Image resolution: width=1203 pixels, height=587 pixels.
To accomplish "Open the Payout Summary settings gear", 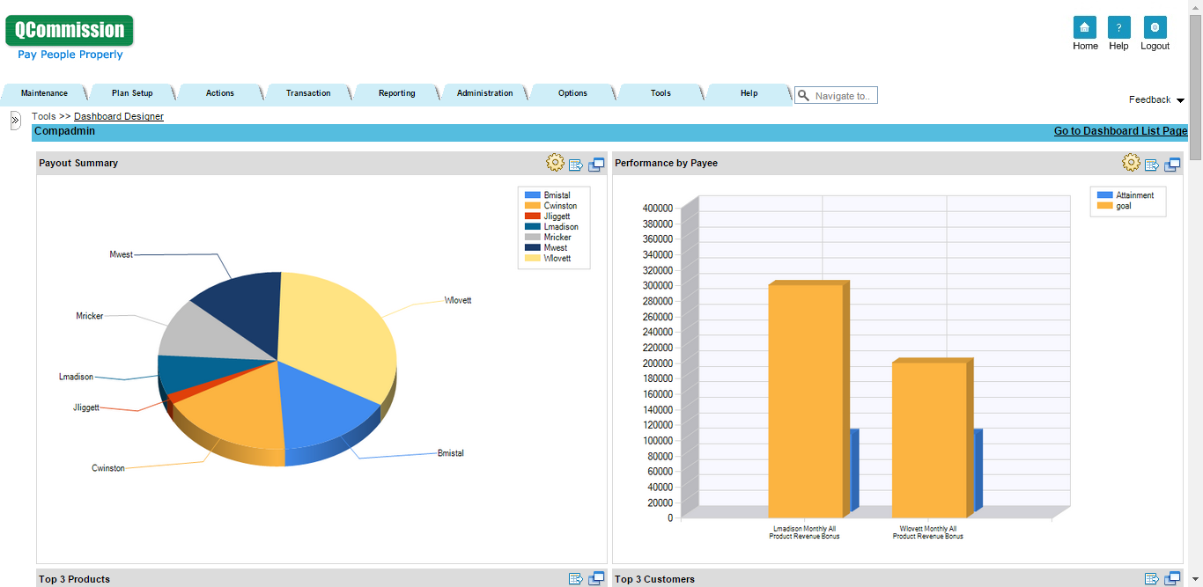I will (x=555, y=162).
